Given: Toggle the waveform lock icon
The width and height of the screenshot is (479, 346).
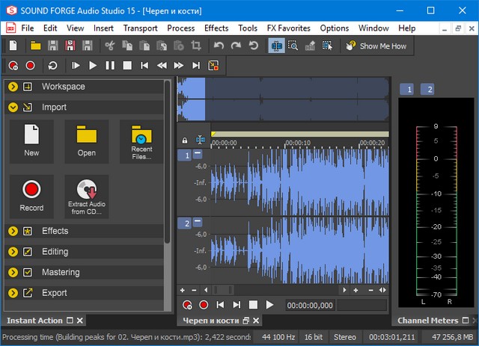Looking at the screenshot, I should click(x=185, y=140).
